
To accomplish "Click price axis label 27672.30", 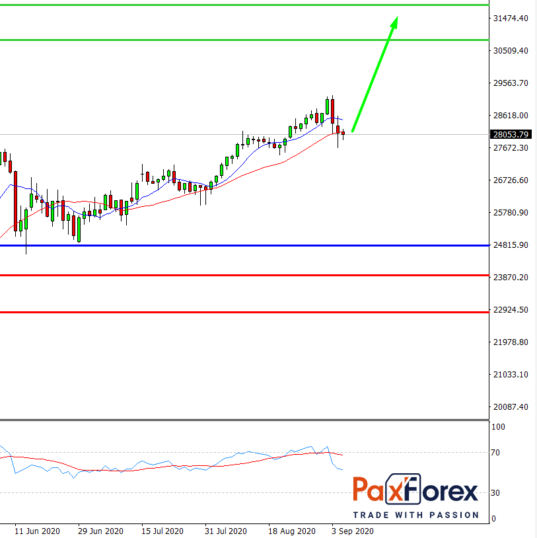I will click(511, 148).
